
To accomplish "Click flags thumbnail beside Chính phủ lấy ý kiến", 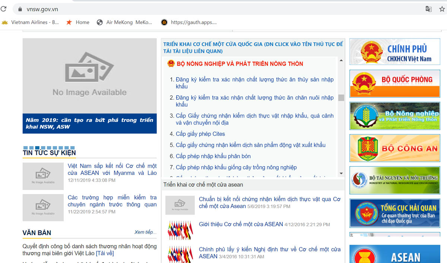I will [x=180, y=254].
